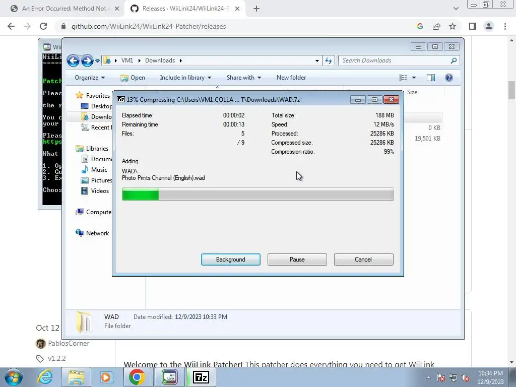Click Open in the Explorer toolbar
The image size is (516, 387).
coord(133,78)
